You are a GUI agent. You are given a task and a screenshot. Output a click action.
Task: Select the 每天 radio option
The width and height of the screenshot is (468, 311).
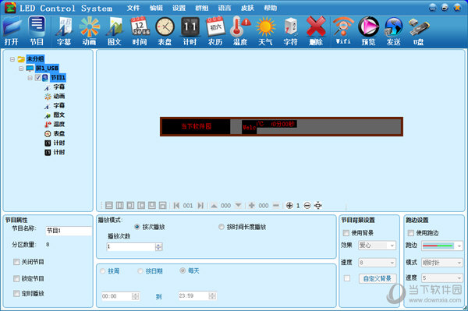click(x=183, y=270)
